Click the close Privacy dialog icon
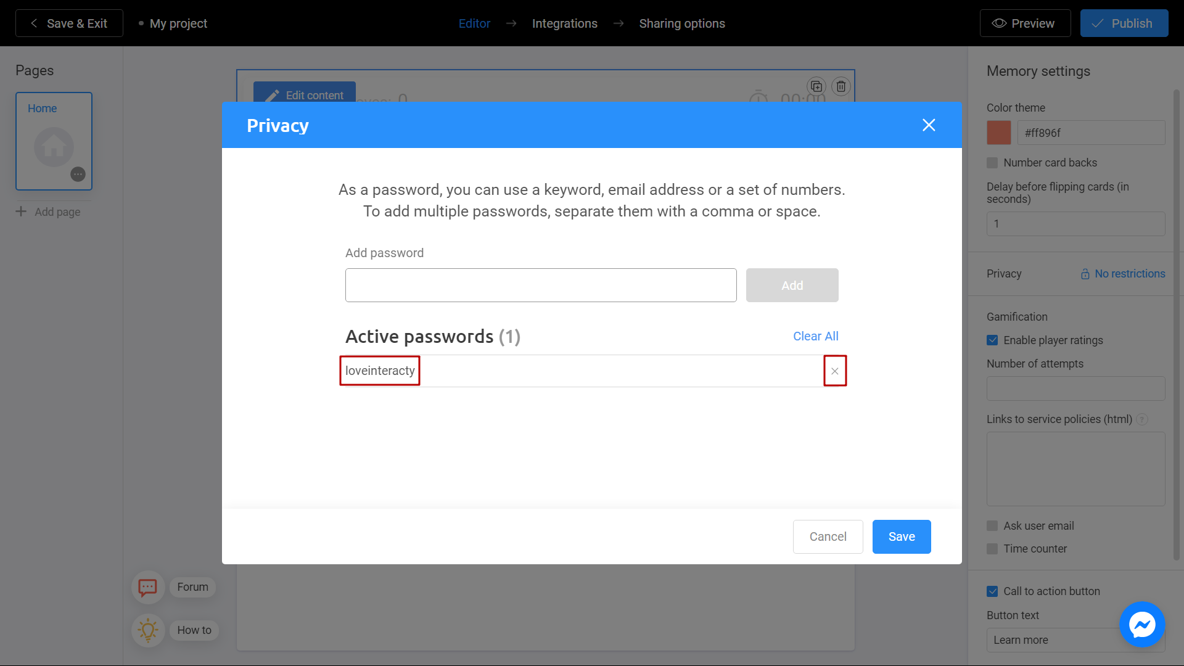 click(x=929, y=125)
